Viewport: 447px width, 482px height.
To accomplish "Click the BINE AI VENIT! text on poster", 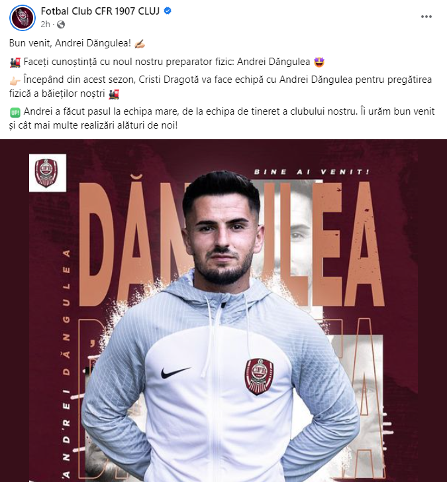I will point(312,172).
